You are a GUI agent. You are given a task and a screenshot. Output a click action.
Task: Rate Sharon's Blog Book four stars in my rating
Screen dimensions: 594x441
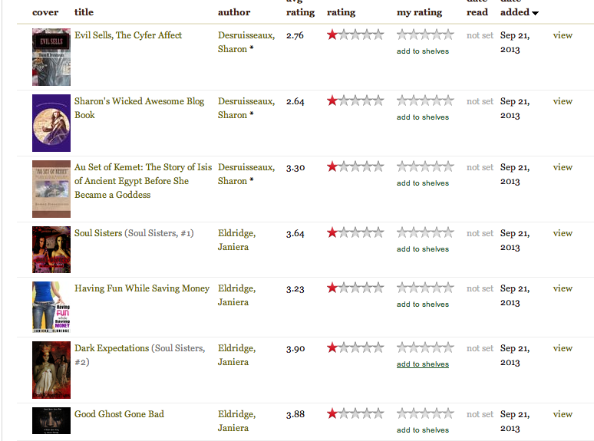437,100
